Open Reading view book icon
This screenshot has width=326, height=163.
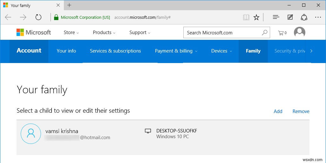click(246, 17)
